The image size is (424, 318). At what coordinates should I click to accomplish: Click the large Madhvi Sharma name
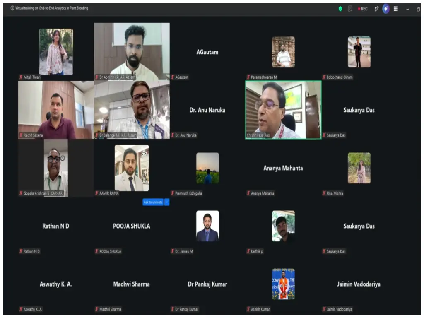tap(131, 284)
